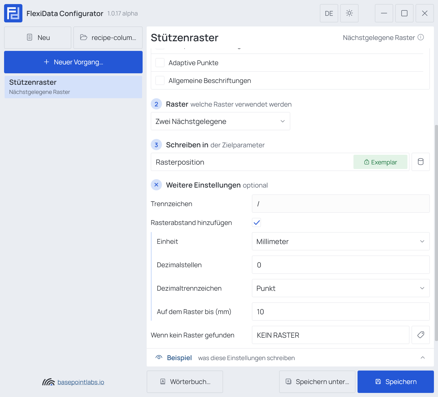Open the Einheit Millimeter dropdown
The height and width of the screenshot is (397, 438).
(x=341, y=241)
